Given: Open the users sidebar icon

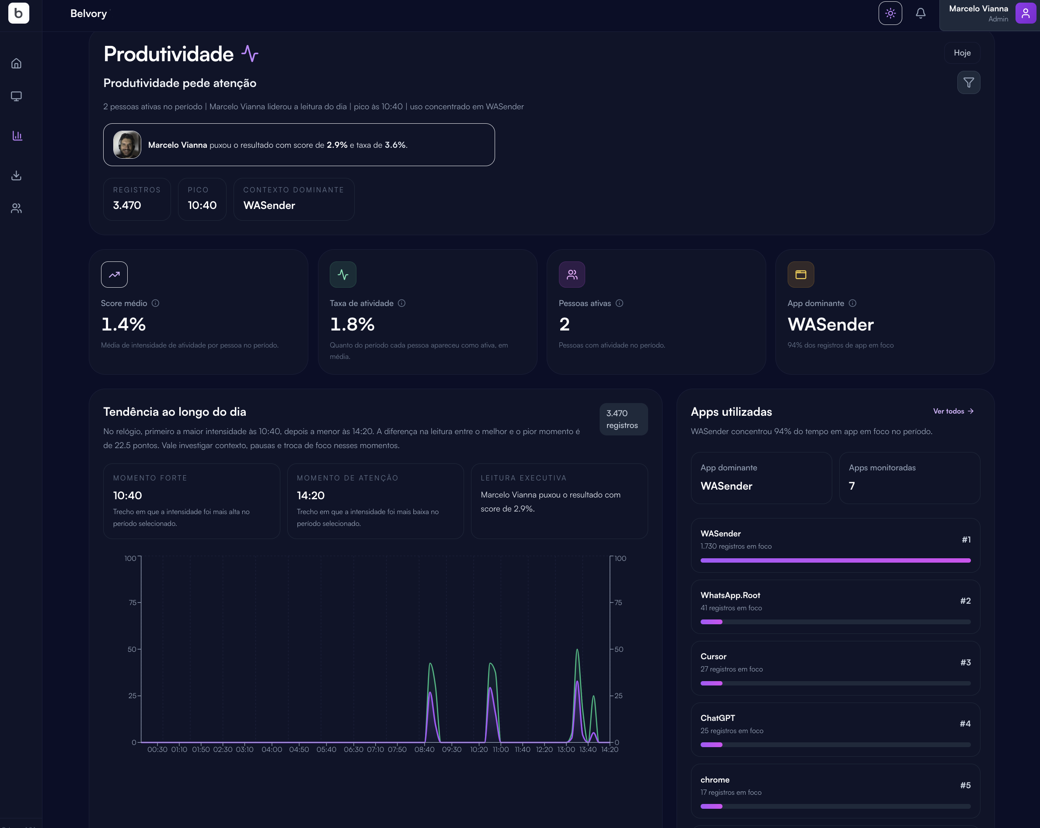Looking at the screenshot, I should pos(17,208).
